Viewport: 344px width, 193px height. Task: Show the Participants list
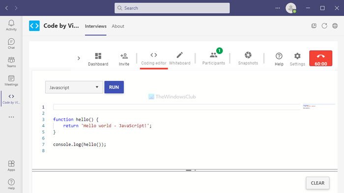(x=213, y=58)
